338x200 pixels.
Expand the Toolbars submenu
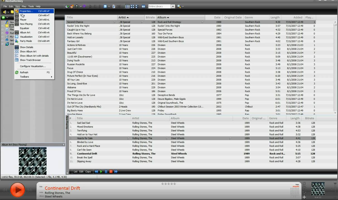point(34,77)
